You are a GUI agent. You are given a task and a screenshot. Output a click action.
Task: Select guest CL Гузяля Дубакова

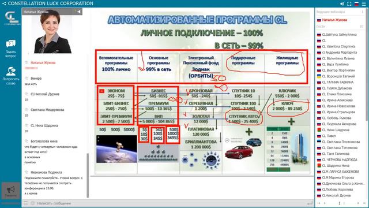point(337,88)
